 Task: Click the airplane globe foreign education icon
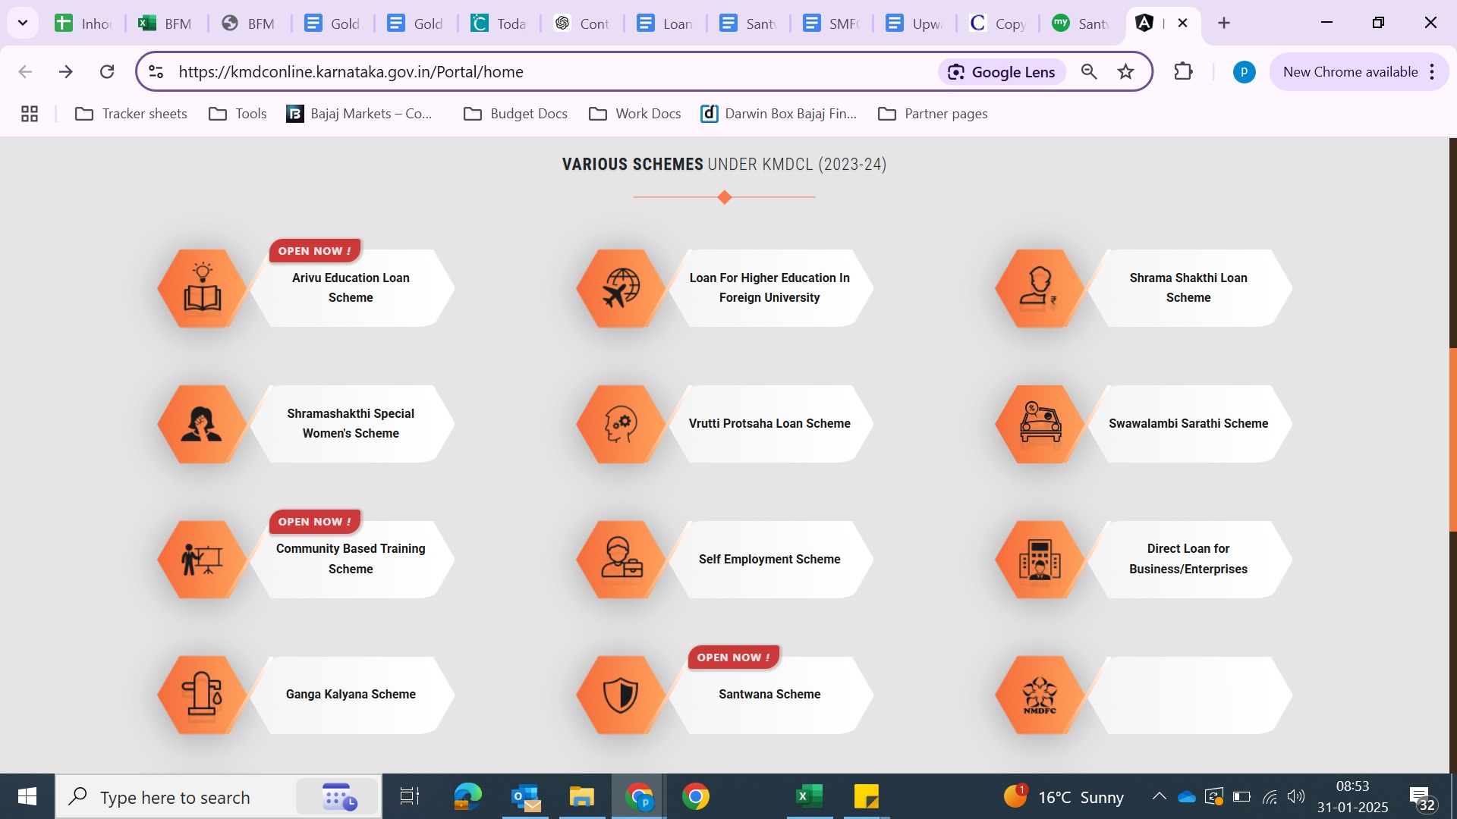(x=621, y=288)
